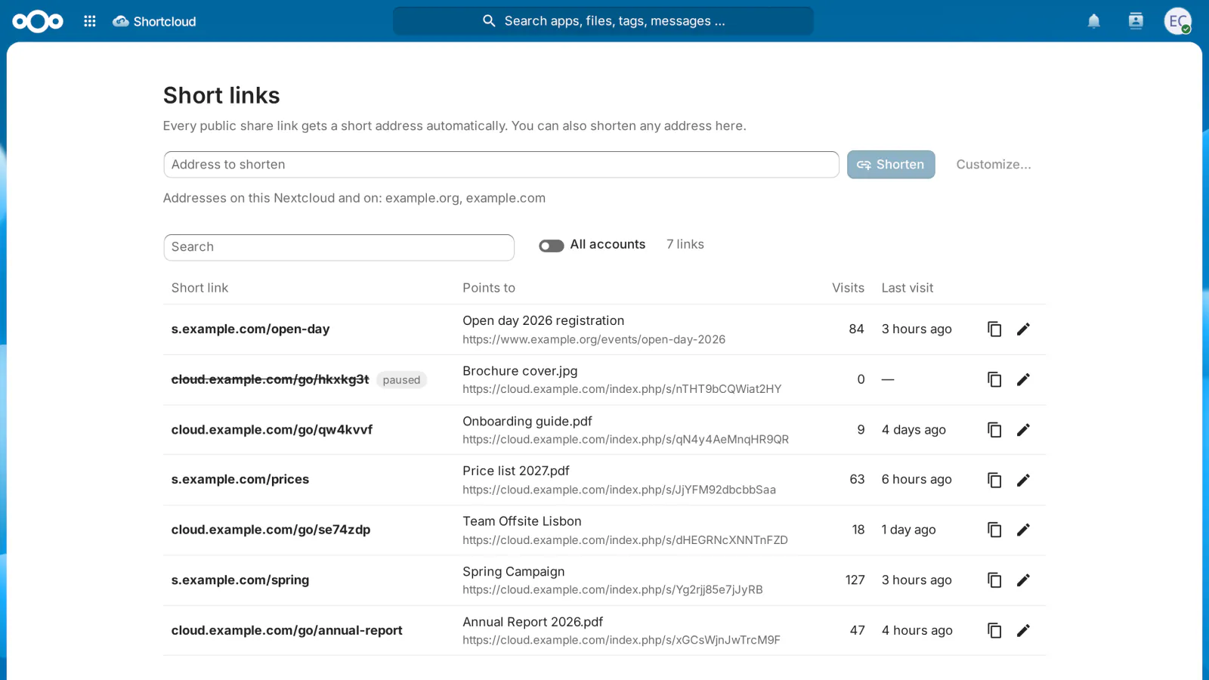
Task: Copy the Team Offsite Lisbon short link
Action: coord(994,530)
